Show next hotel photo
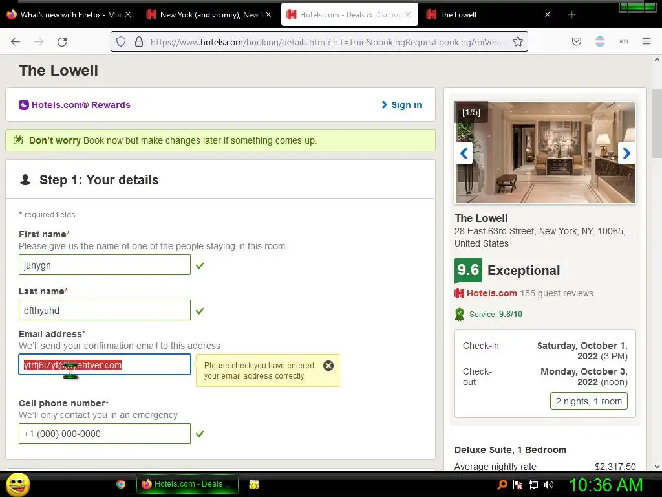The width and height of the screenshot is (662, 497). tap(626, 153)
